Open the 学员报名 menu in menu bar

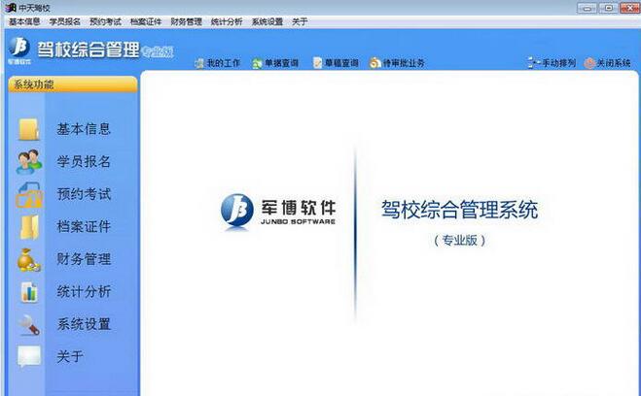(64, 22)
